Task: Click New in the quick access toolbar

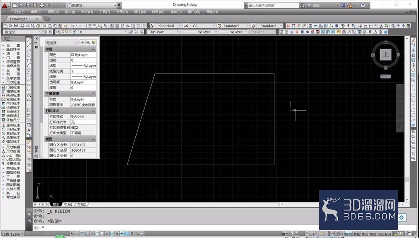Action: 15,5
